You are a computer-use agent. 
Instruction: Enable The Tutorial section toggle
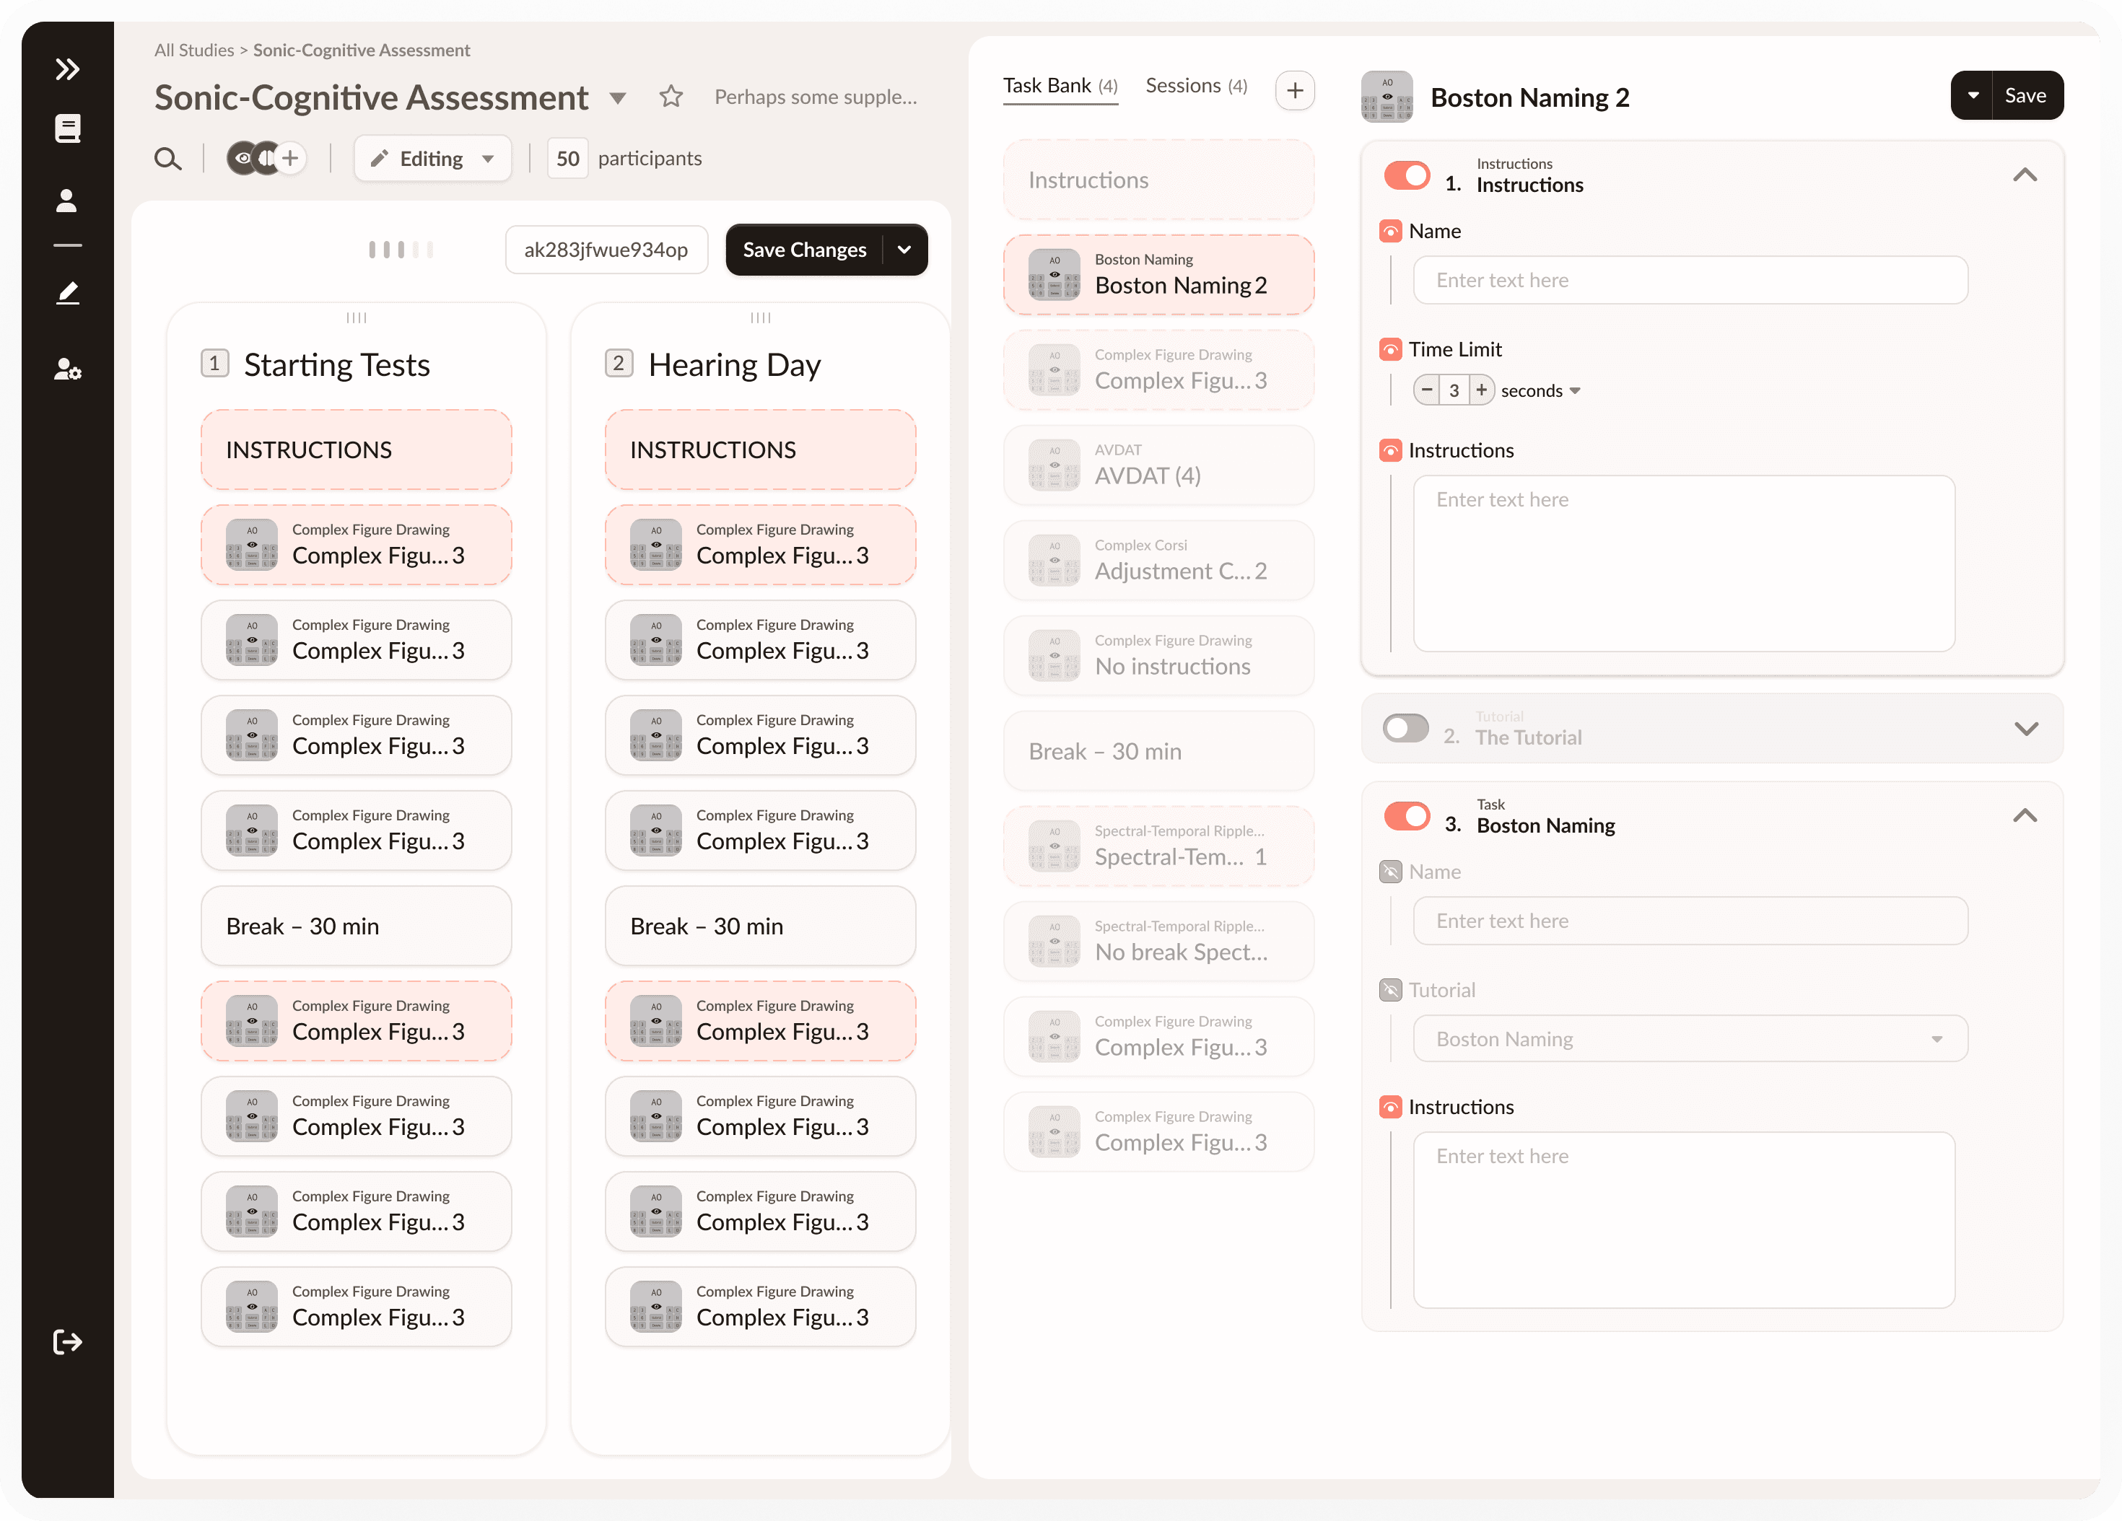coord(1406,728)
